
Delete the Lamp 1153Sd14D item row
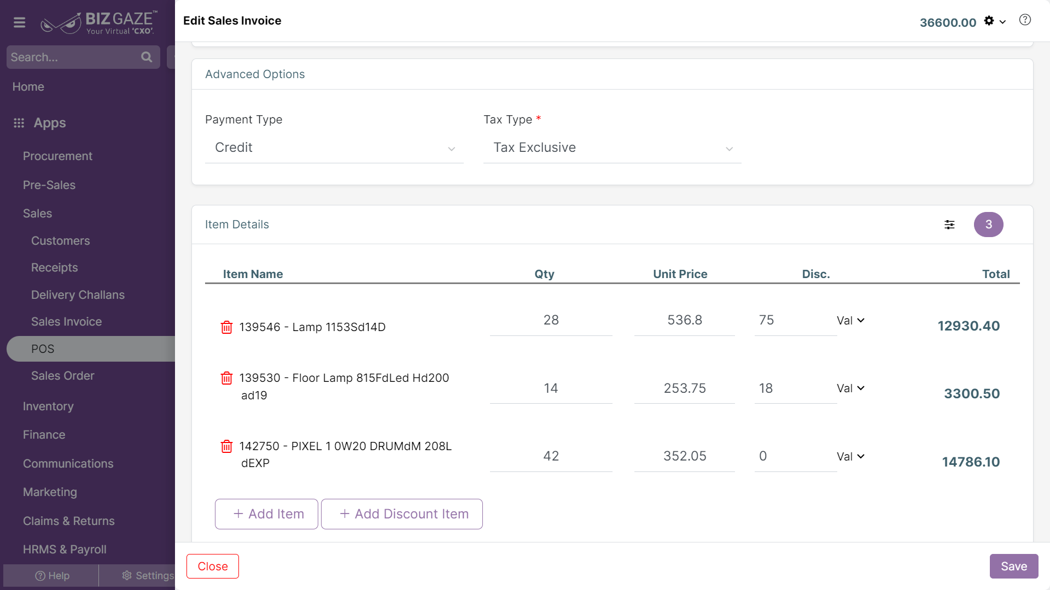(x=226, y=327)
